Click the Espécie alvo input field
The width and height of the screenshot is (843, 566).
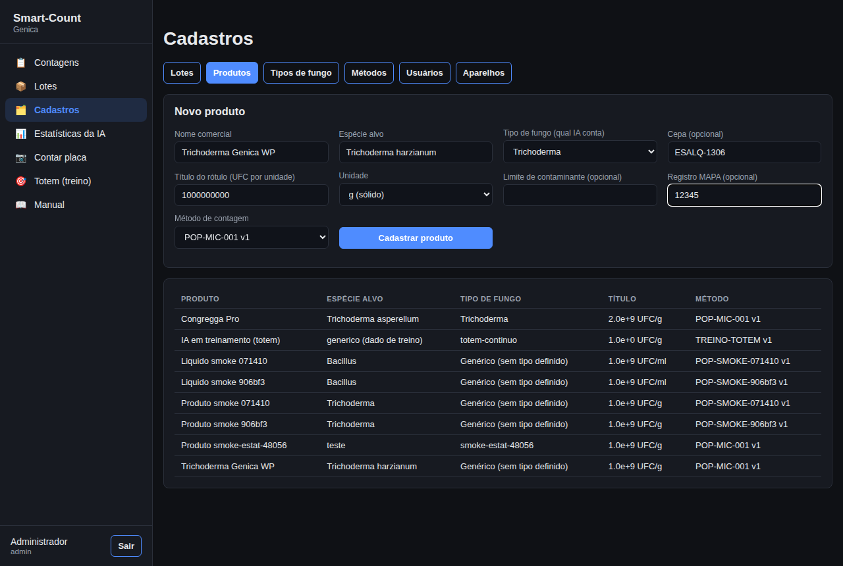(x=416, y=153)
